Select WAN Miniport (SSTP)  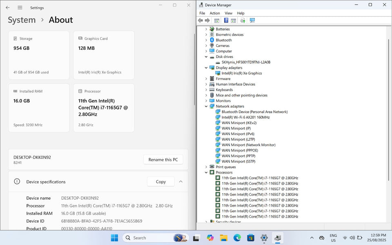(238, 162)
